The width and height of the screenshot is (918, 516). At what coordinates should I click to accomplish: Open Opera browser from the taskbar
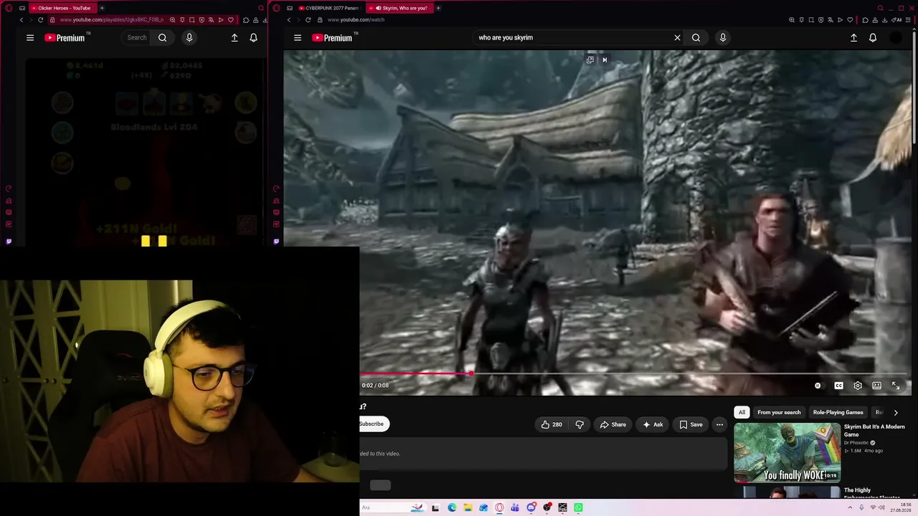[499, 507]
